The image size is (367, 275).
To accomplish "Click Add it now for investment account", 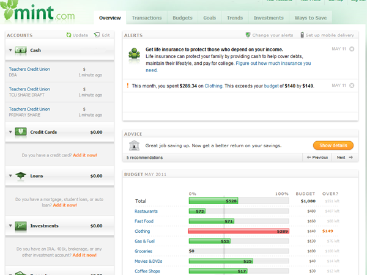I will pyautogui.click(x=84, y=255).
